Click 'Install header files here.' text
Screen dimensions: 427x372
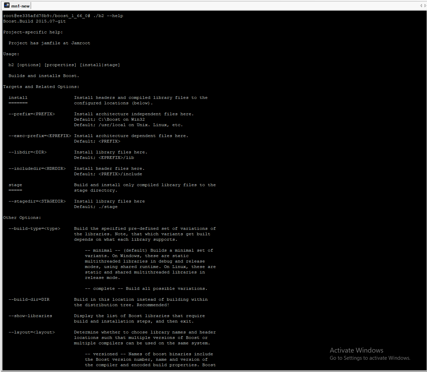click(109, 168)
